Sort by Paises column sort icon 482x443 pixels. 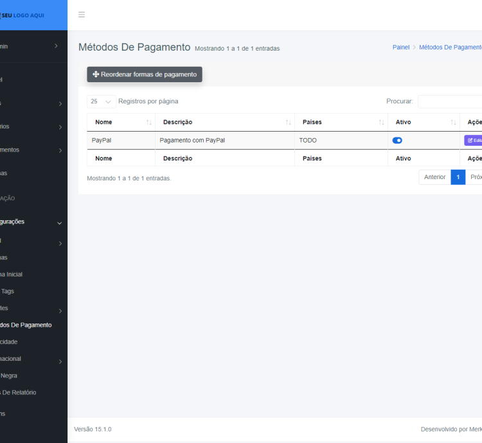click(x=382, y=122)
